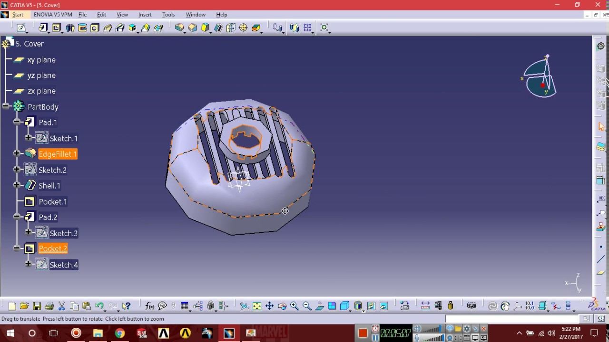Click the view compass

click(540, 77)
